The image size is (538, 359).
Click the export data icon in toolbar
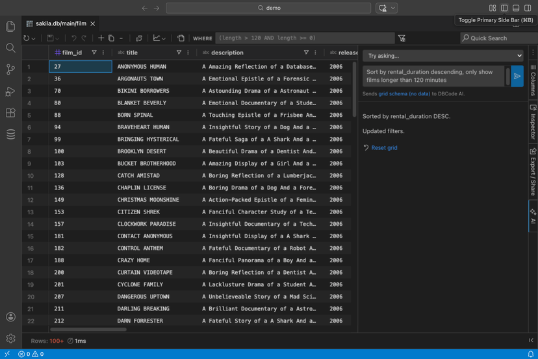[181, 38]
